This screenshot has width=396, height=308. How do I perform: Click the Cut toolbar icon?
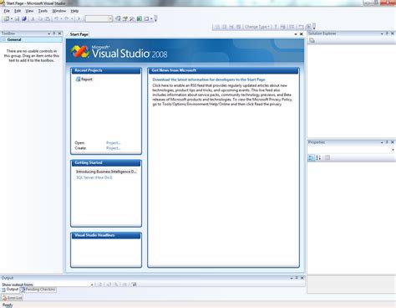click(33, 18)
